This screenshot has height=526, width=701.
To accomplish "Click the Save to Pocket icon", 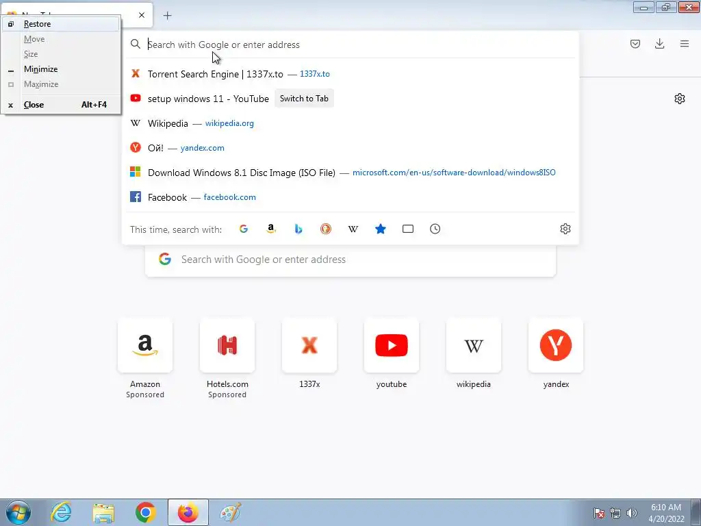I will [635, 44].
